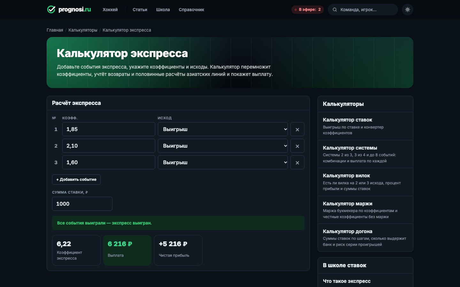Click the 'Калькулятор экспресса' breadcrumb text

tap(127, 30)
